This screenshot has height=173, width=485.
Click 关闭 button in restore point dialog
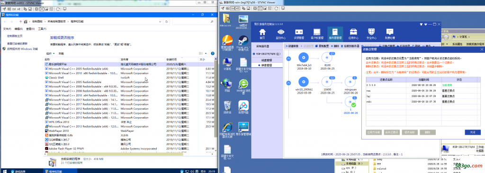473,132
